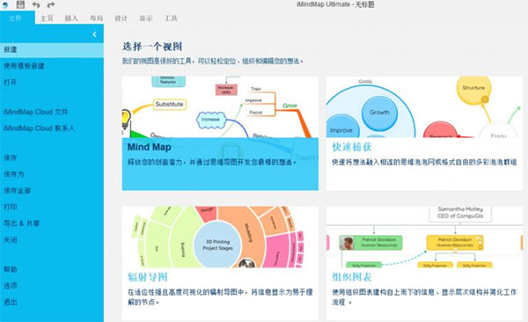Select the 辐射导图 view preview image
The height and width of the screenshot is (322, 528).
tap(220, 238)
